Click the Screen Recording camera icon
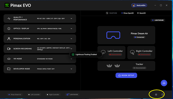The width and height of the screenshot is (173, 99). coord(9,49)
